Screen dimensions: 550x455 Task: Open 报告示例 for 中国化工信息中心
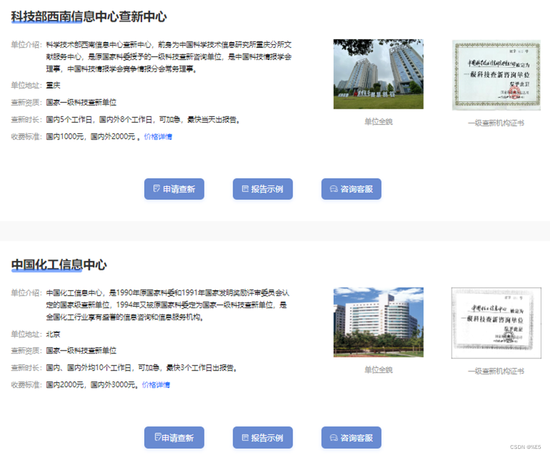pyautogui.click(x=263, y=437)
